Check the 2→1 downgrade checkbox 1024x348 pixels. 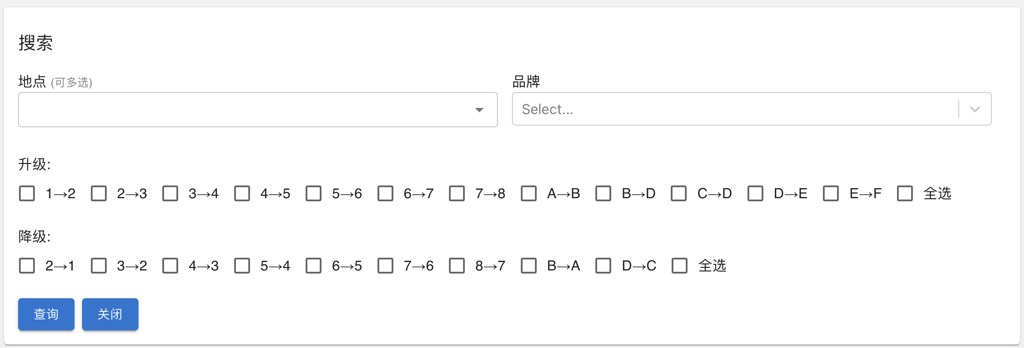click(x=27, y=266)
